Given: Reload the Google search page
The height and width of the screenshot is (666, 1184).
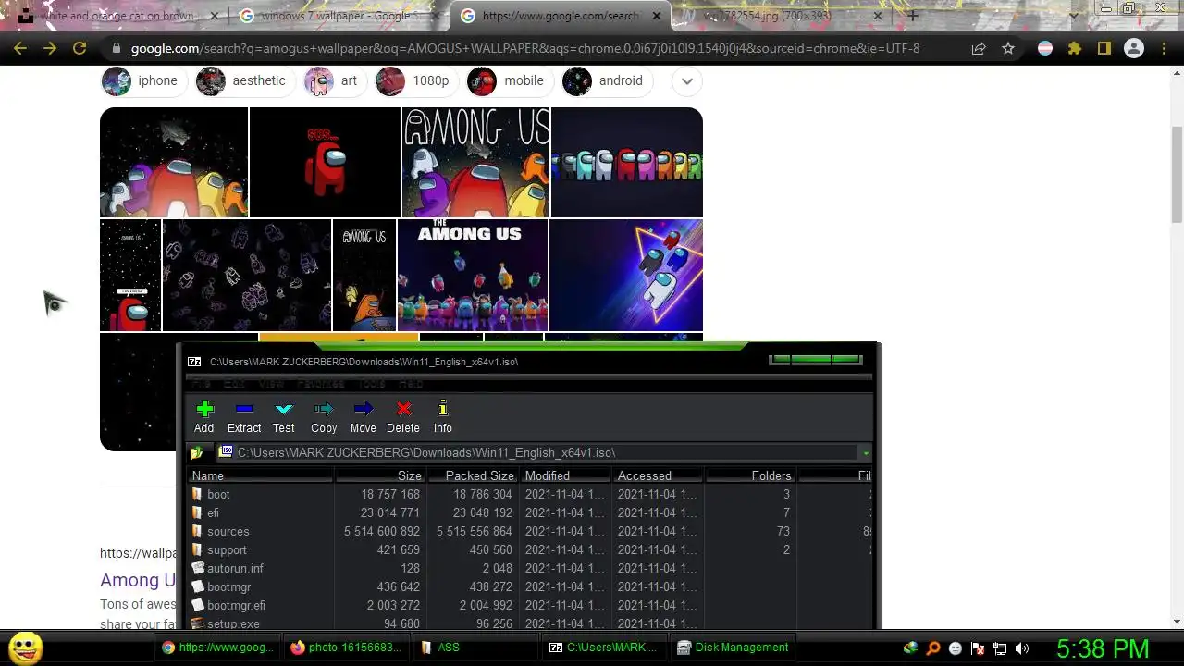Looking at the screenshot, I should tap(80, 48).
